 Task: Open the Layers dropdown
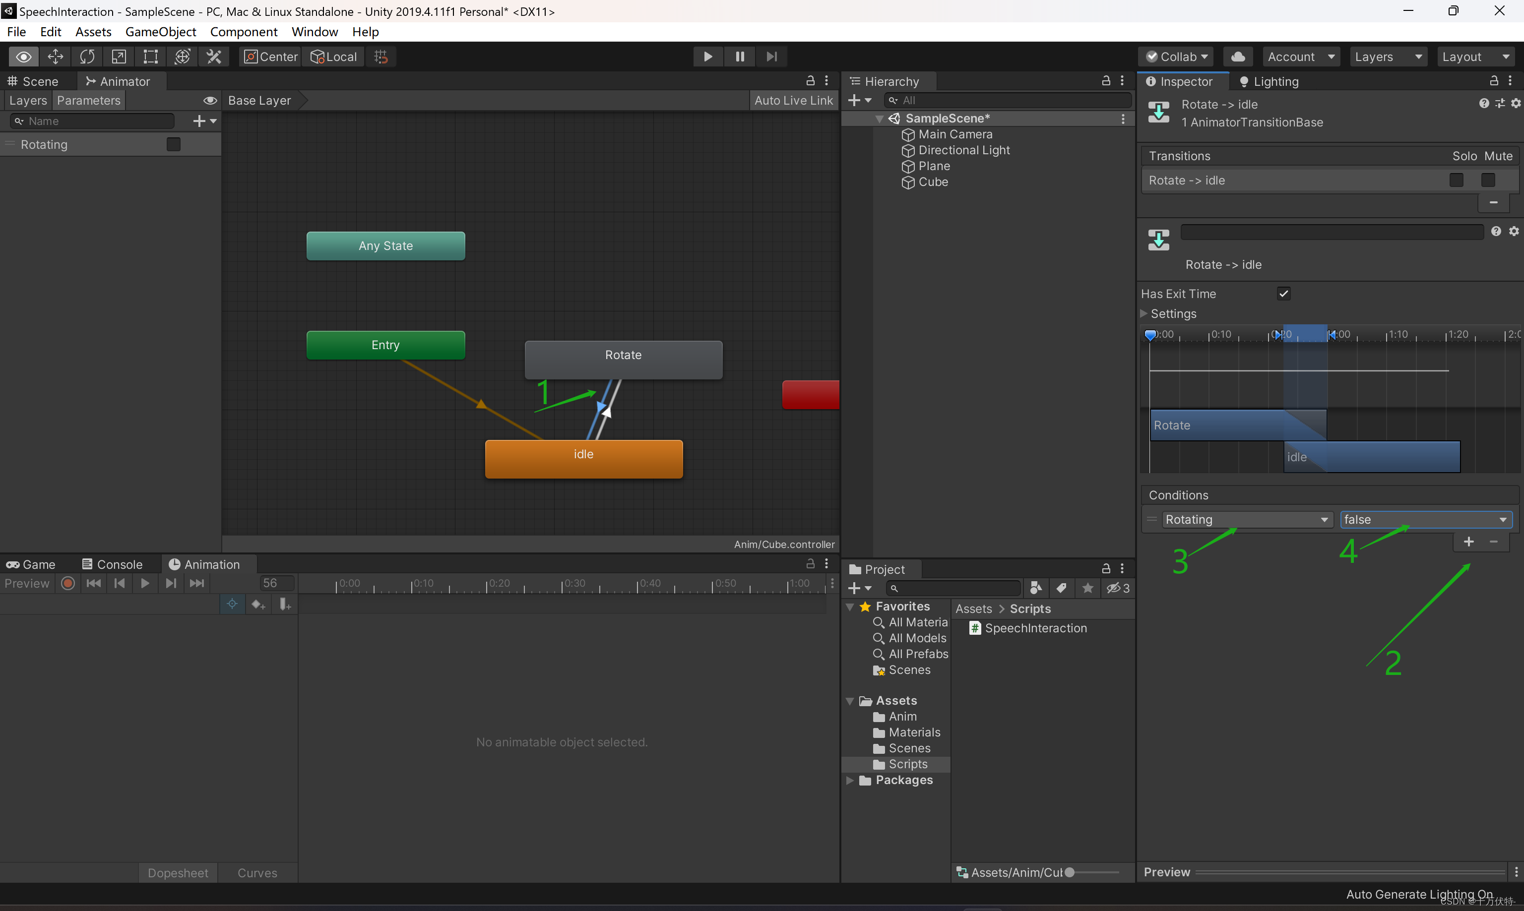tap(1388, 57)
